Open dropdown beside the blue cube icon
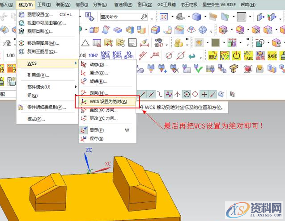 coord(205,17)
